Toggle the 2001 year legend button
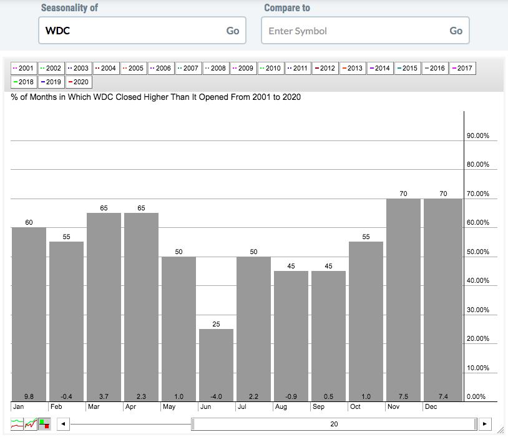This screenshot has width=508, height=437. tap(23, 68)
